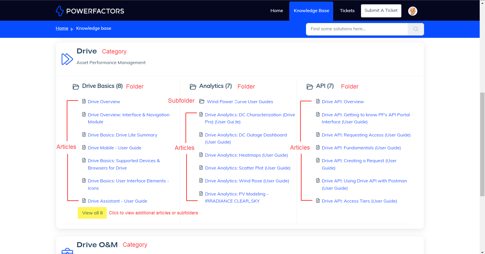
Task: Open Drive Analytics: DC Characterization article
Action: click(250, 118)
